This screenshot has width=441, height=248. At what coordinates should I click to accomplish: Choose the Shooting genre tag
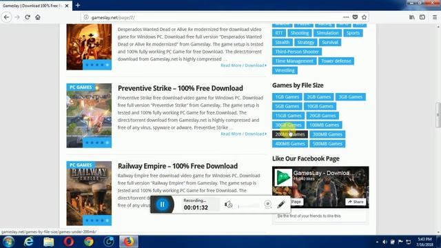(300, 33)
